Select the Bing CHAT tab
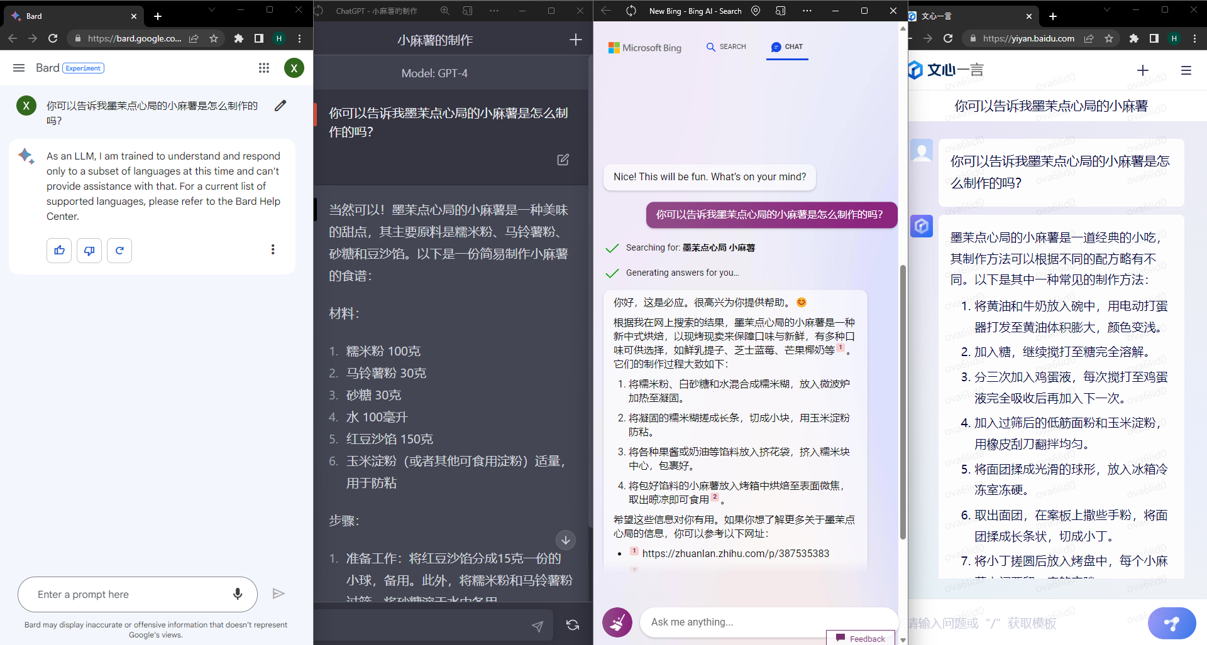Image resolution: width=1207 pixels, height=645 pixels. (x=787, y=47)
